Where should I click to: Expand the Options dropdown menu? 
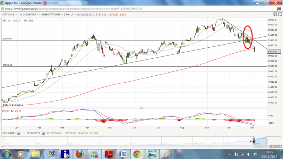pyautogui.click(x=9, y=15)
